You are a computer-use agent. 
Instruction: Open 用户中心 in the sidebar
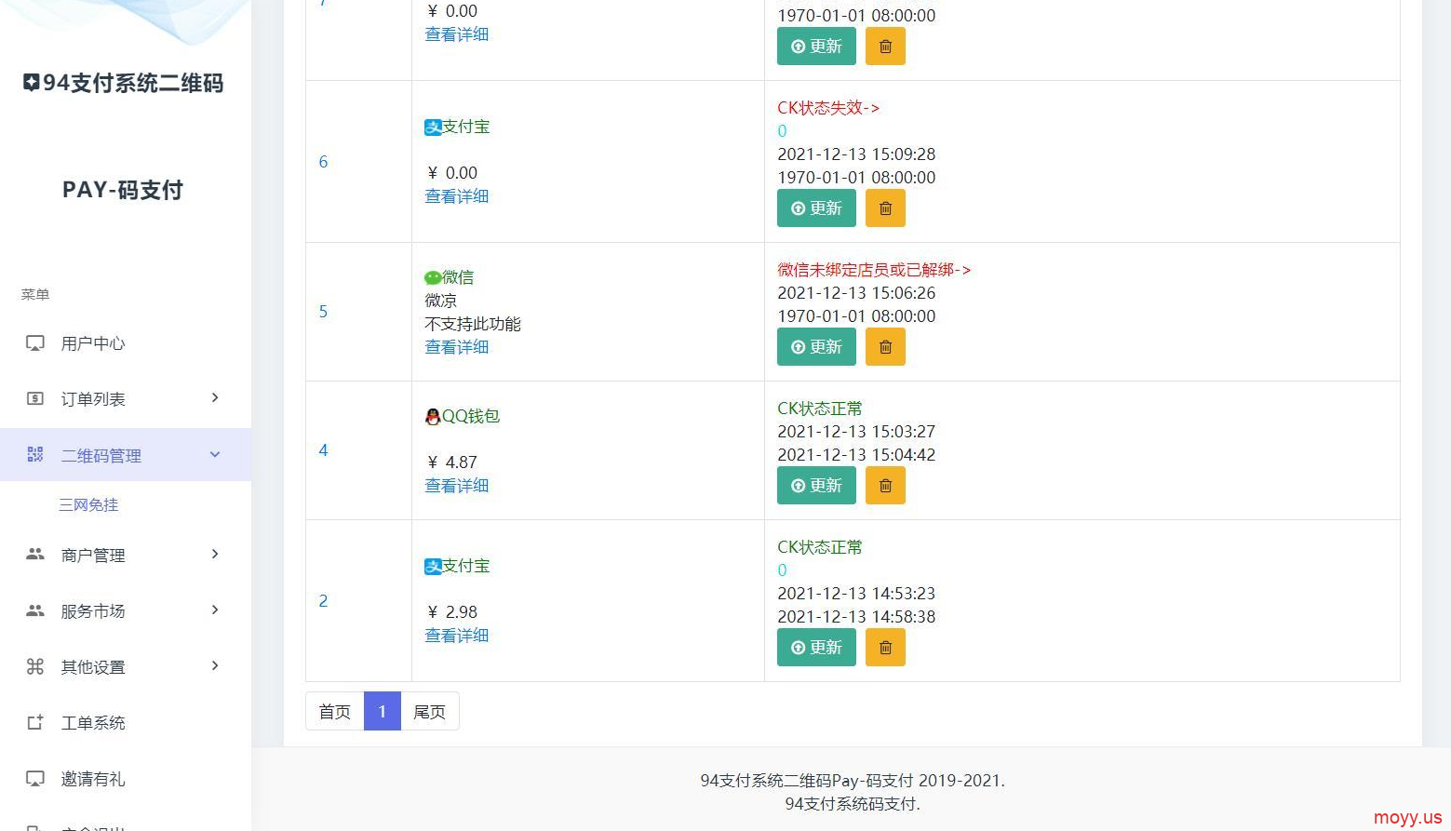(x=93, y=343)
